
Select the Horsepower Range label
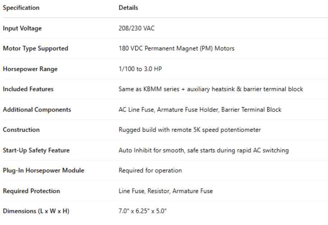(30, 69)
